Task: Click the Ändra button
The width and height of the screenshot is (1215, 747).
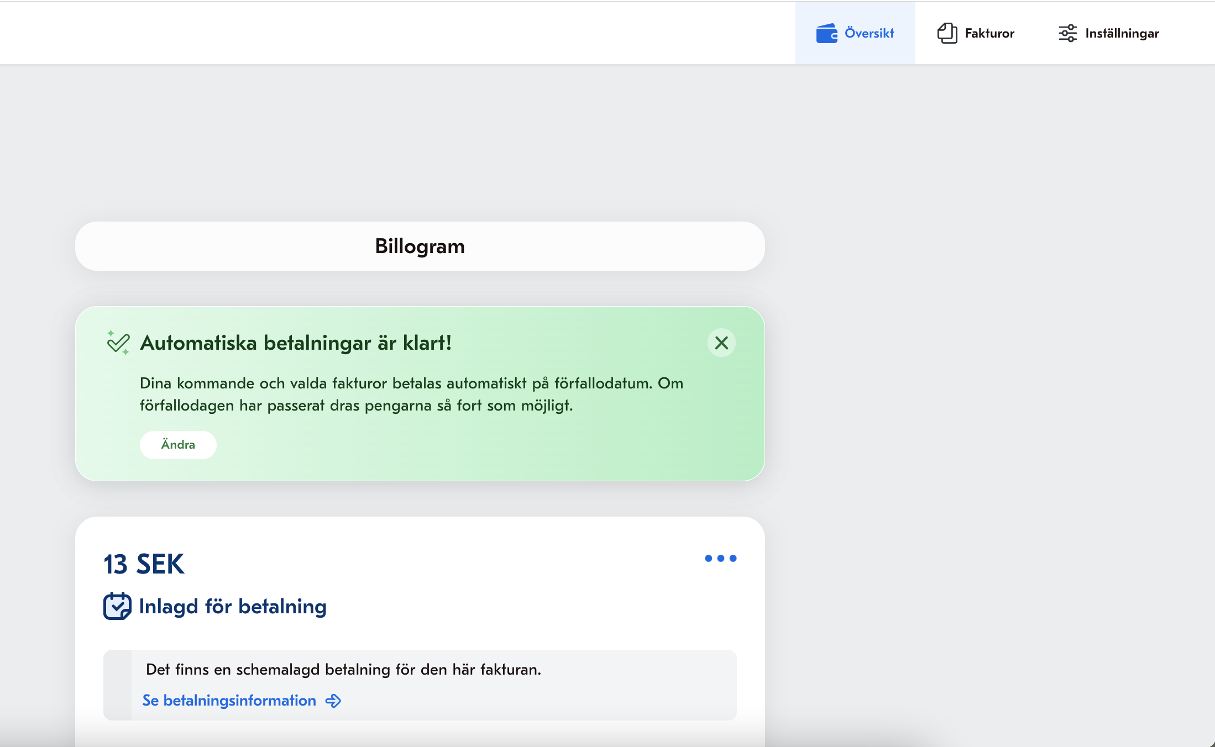Action: tap(178, 445)
